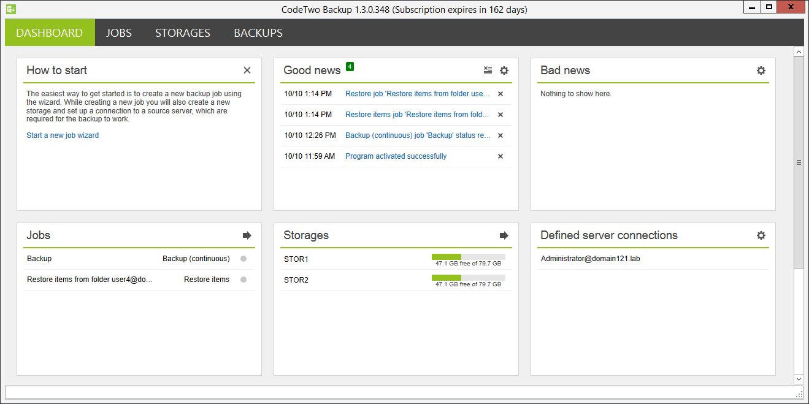Click Restore items job status dot

pos(243,280)
